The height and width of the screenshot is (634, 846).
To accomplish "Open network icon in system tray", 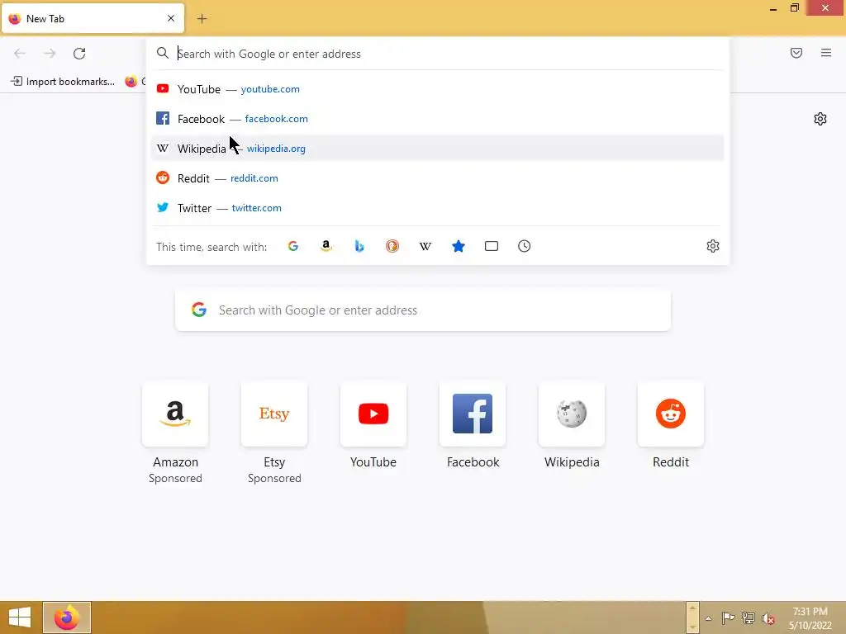I will 749,618.
